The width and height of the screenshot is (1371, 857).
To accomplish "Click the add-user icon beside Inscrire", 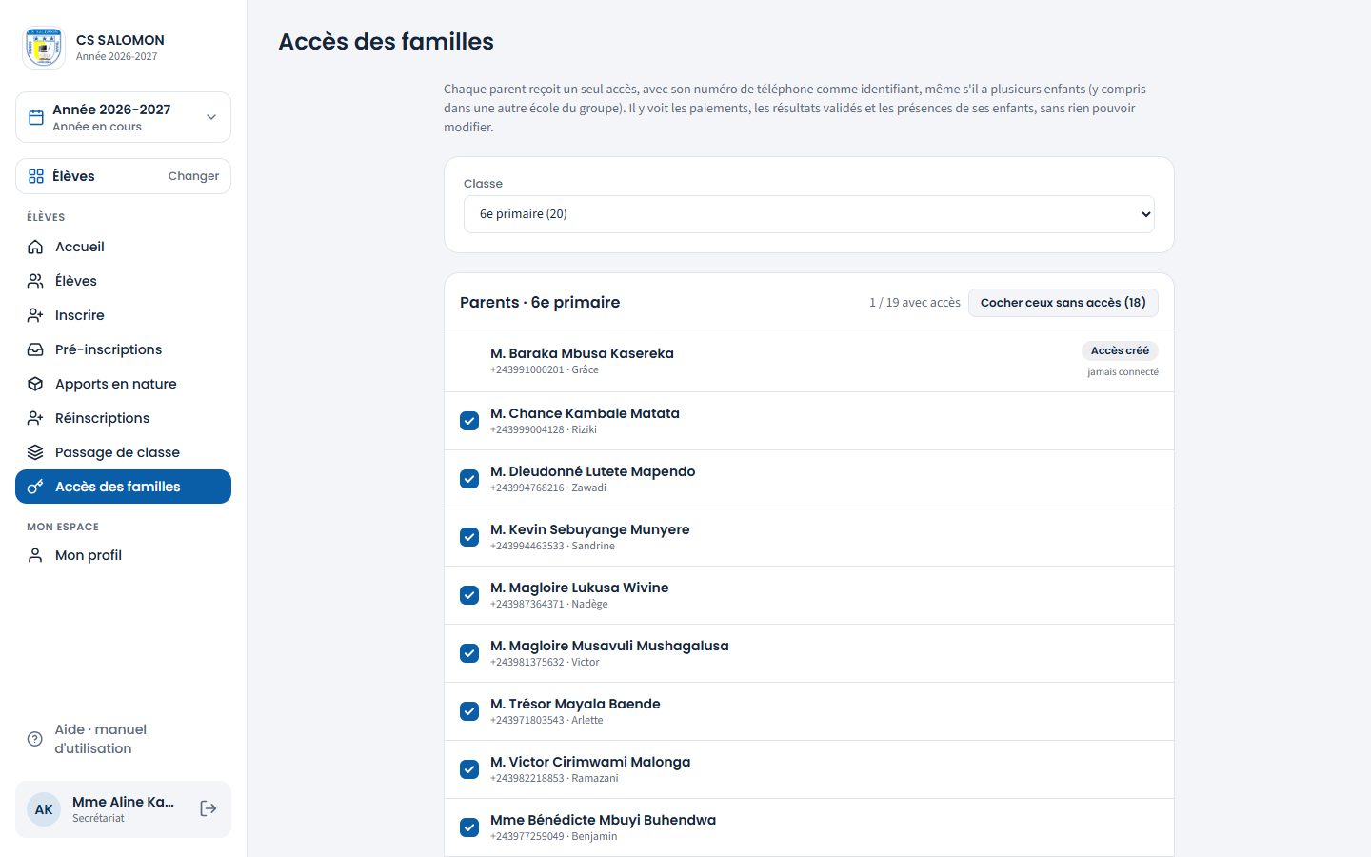I will [35, 315].
